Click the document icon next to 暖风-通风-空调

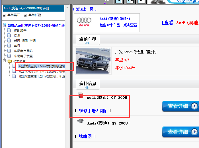[x=9, y=40]
